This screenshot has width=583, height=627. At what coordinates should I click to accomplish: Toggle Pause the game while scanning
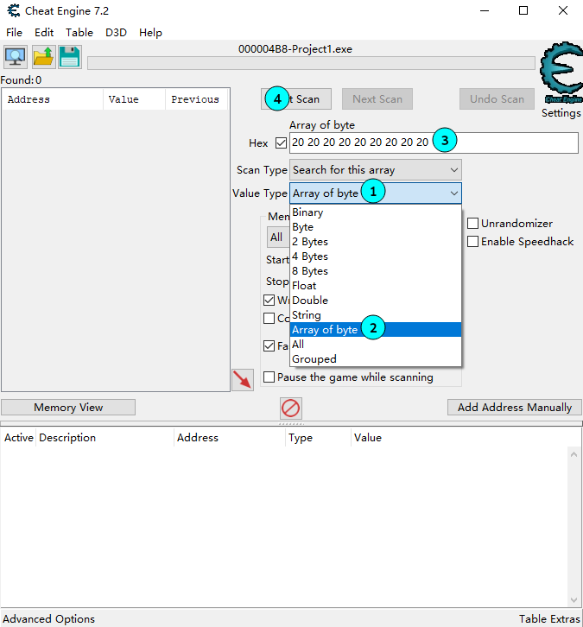(269, 377)
